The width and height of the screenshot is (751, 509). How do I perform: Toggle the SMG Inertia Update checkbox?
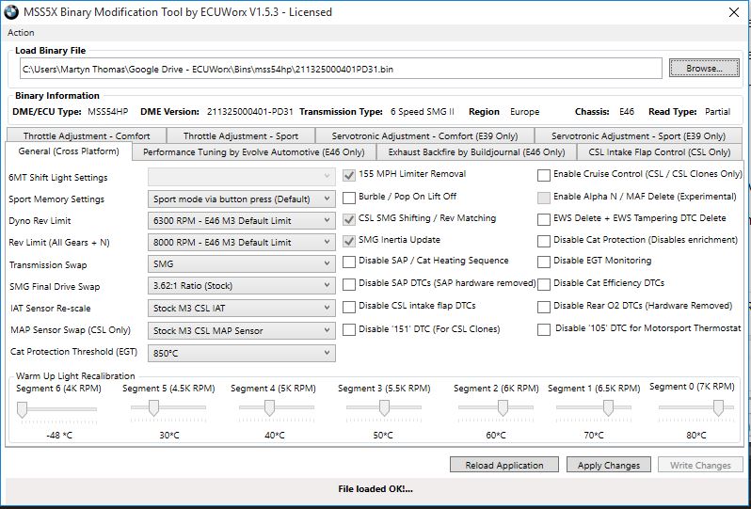[349, 240]
